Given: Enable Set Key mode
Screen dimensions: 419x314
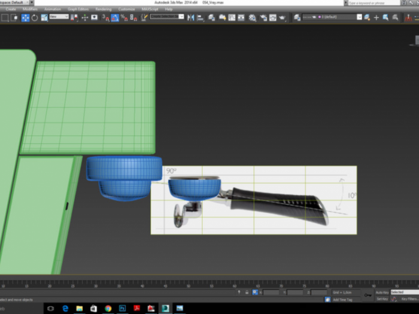Looking at the screenshot, I should tap(382, 299).
